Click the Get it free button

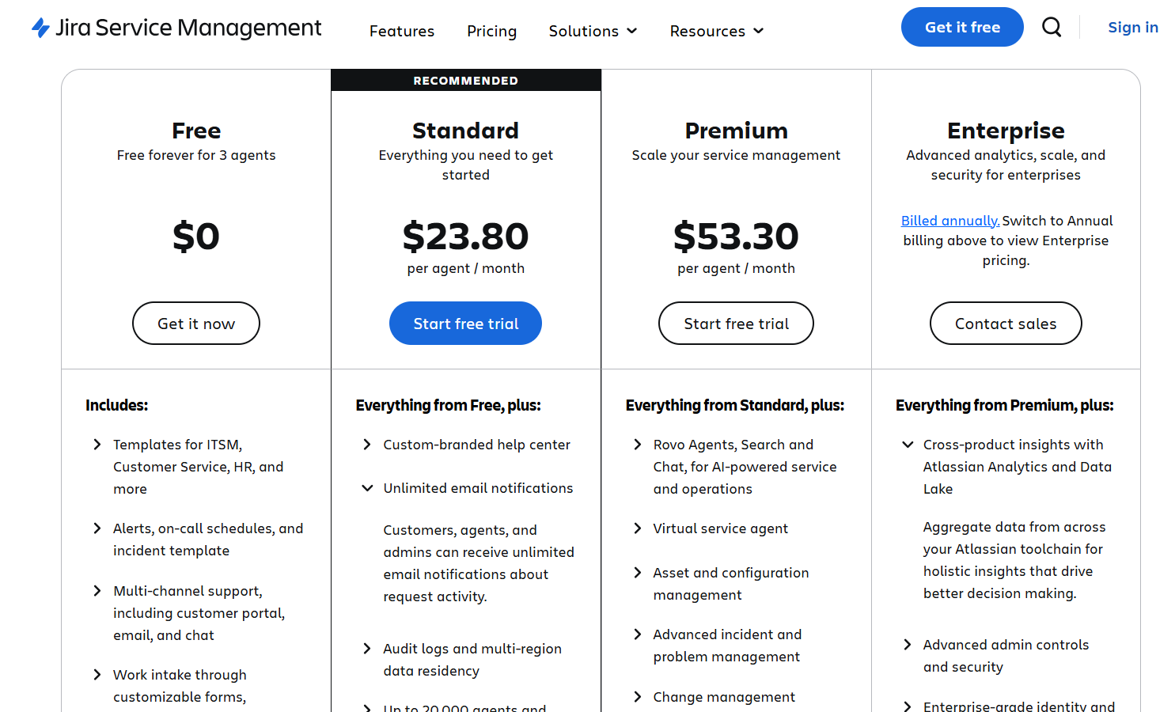pyautogui.click(x=962, y=27)
